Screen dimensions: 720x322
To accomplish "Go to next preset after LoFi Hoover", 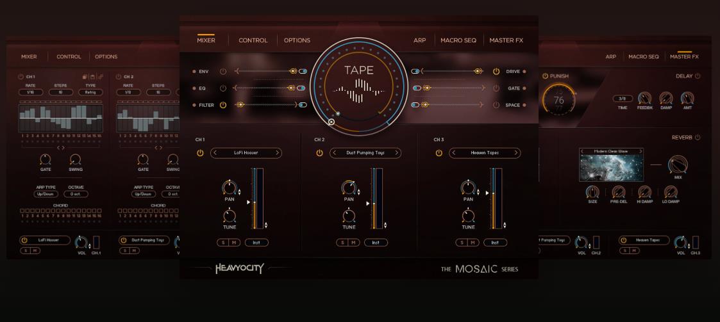I will coord(278,153).
